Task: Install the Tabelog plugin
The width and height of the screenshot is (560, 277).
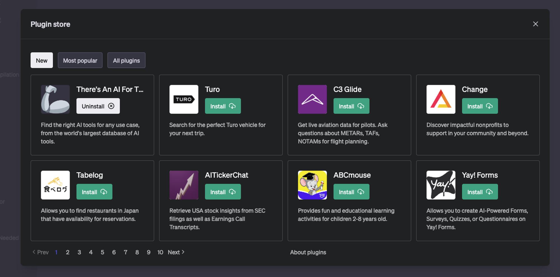Action: [94, 192]
